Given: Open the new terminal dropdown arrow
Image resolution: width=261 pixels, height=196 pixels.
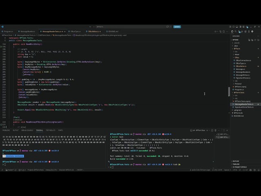Looking at the screenshot, I should click(209, 130).
